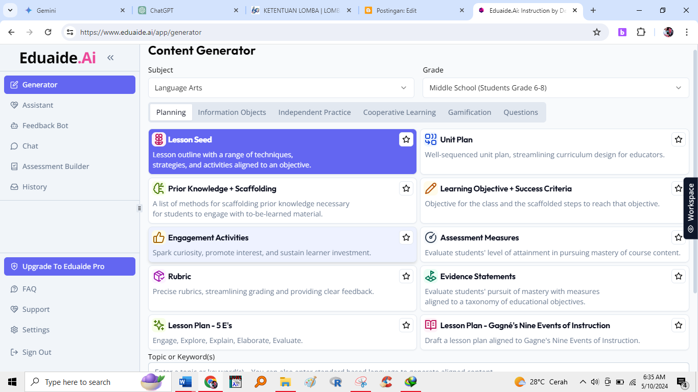Reload the page

48,32
